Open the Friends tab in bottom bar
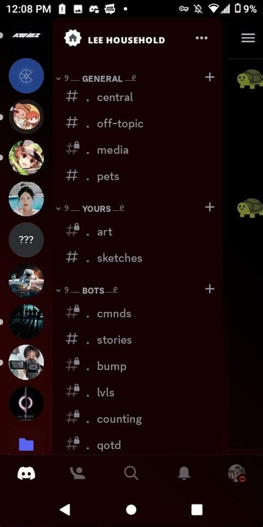263x527 pixels. pyautogui.click(x=78, y=474)
